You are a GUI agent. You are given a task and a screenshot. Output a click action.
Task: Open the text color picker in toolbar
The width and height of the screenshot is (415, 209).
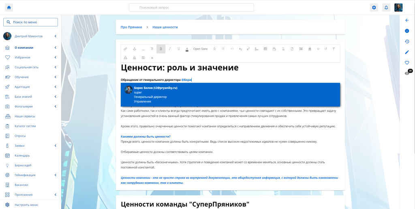pyautogui.click(x=187, y=49)
